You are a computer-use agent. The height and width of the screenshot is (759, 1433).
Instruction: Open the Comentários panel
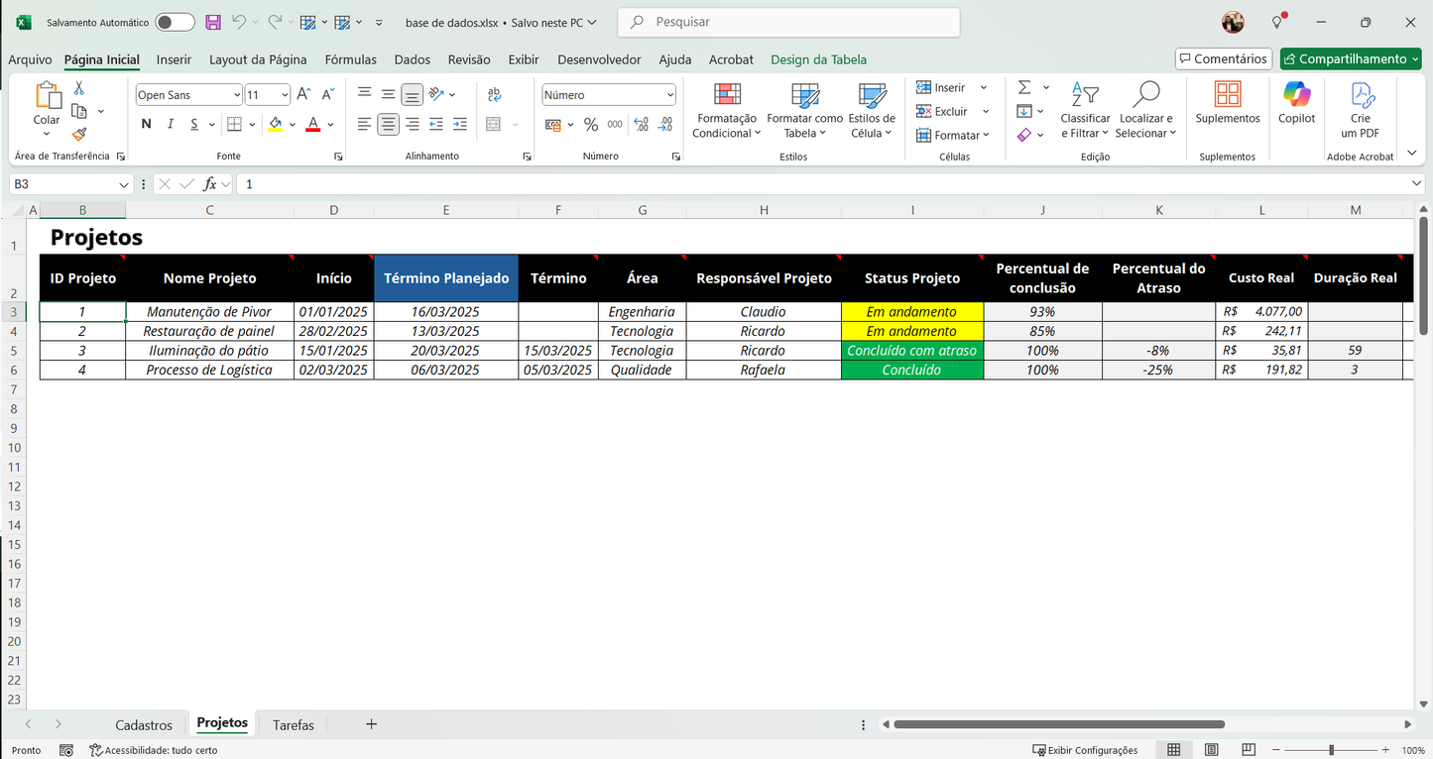coord(1223,57)
